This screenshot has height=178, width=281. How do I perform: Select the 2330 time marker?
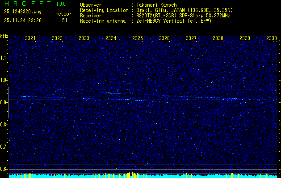(x=272, y=39)
